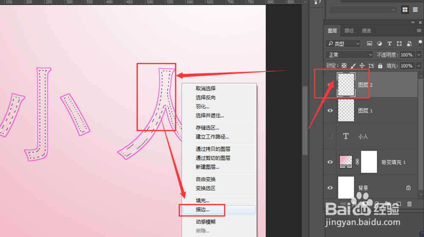Click the 小人 layer name

[363, 137]
